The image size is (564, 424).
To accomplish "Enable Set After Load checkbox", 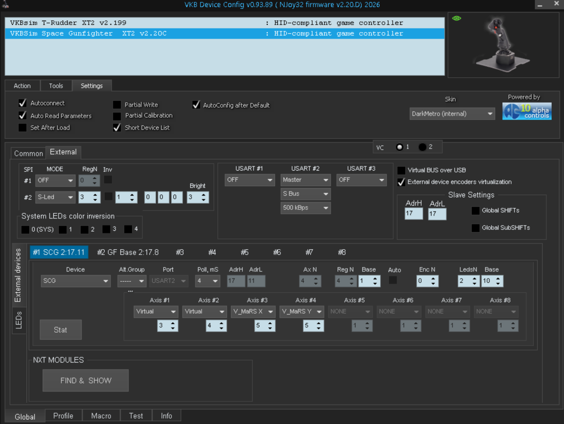I will pyautogui.click(x=23, y=128).
